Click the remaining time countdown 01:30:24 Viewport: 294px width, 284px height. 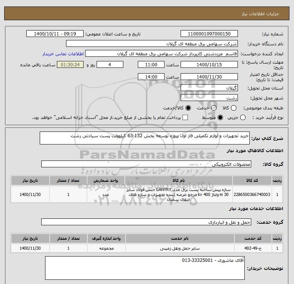coord(70,64)
